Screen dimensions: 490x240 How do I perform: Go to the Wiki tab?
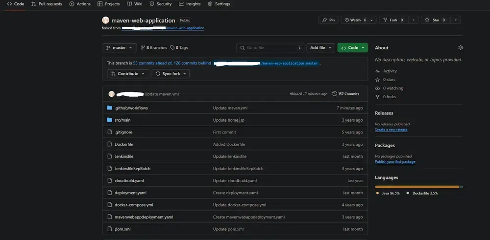[x=135, y=4]
